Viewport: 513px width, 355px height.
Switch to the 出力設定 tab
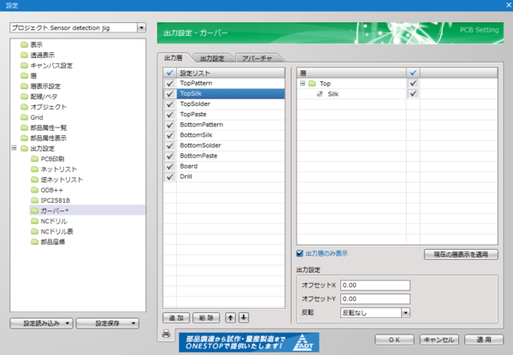[212, 58]
